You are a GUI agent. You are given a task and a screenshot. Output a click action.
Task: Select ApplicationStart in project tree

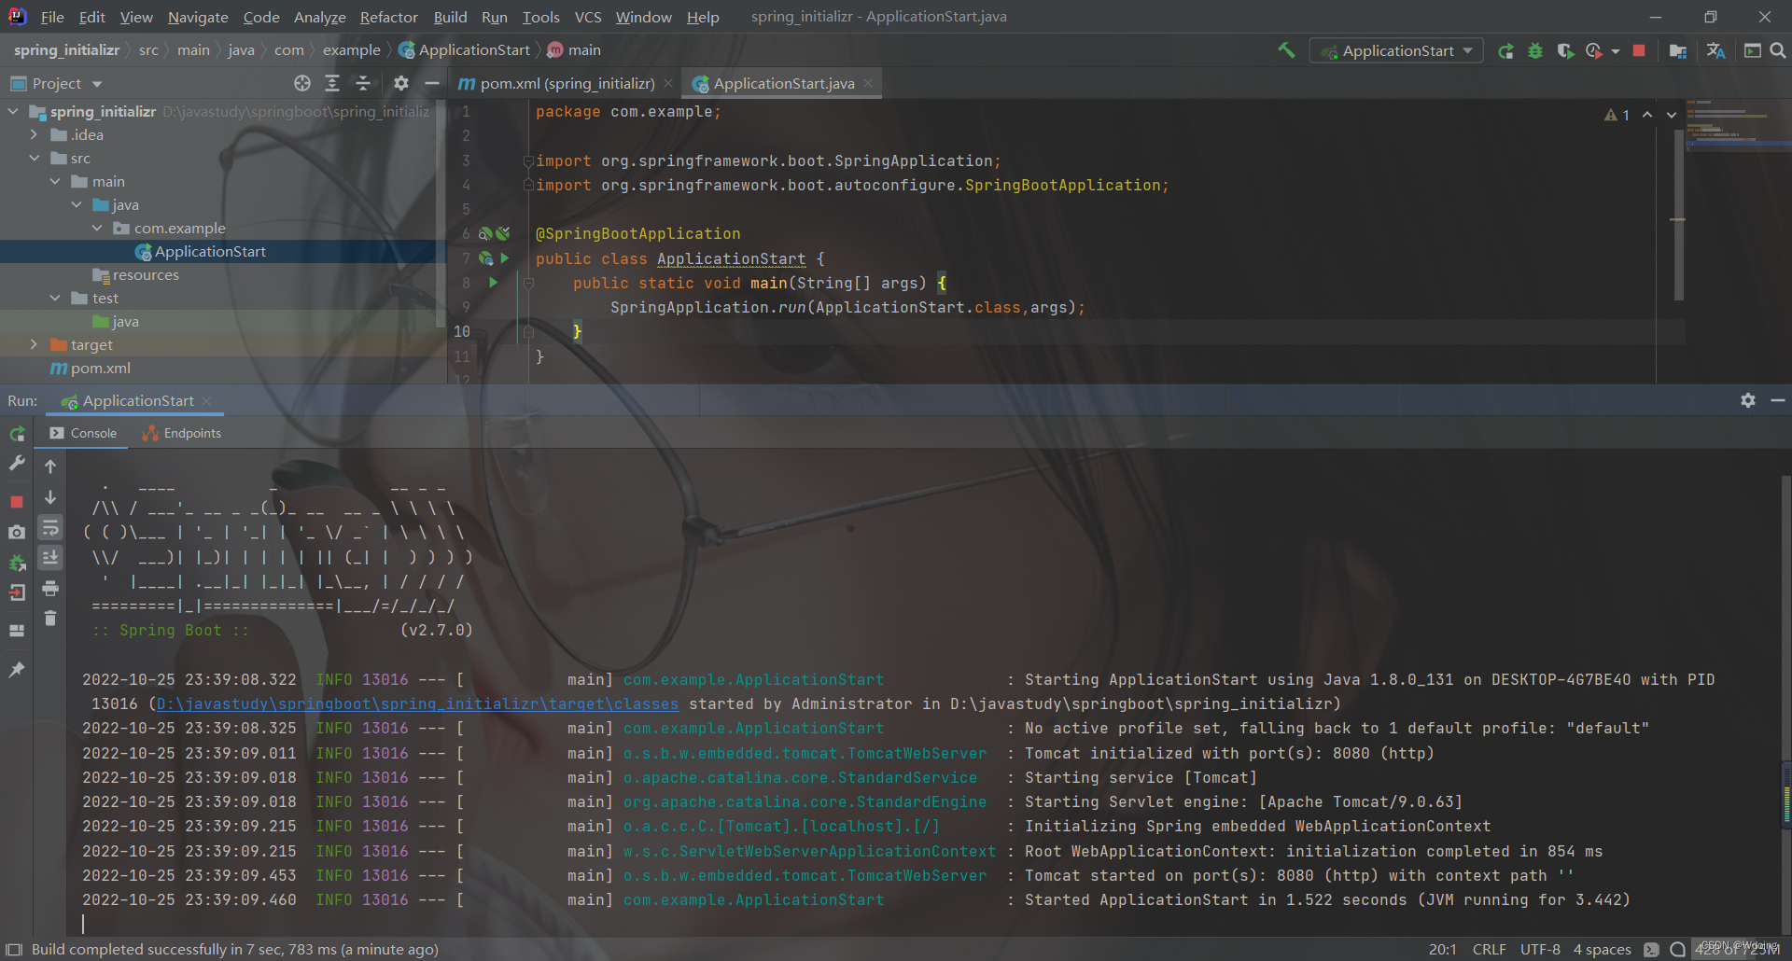coord(210,251)
